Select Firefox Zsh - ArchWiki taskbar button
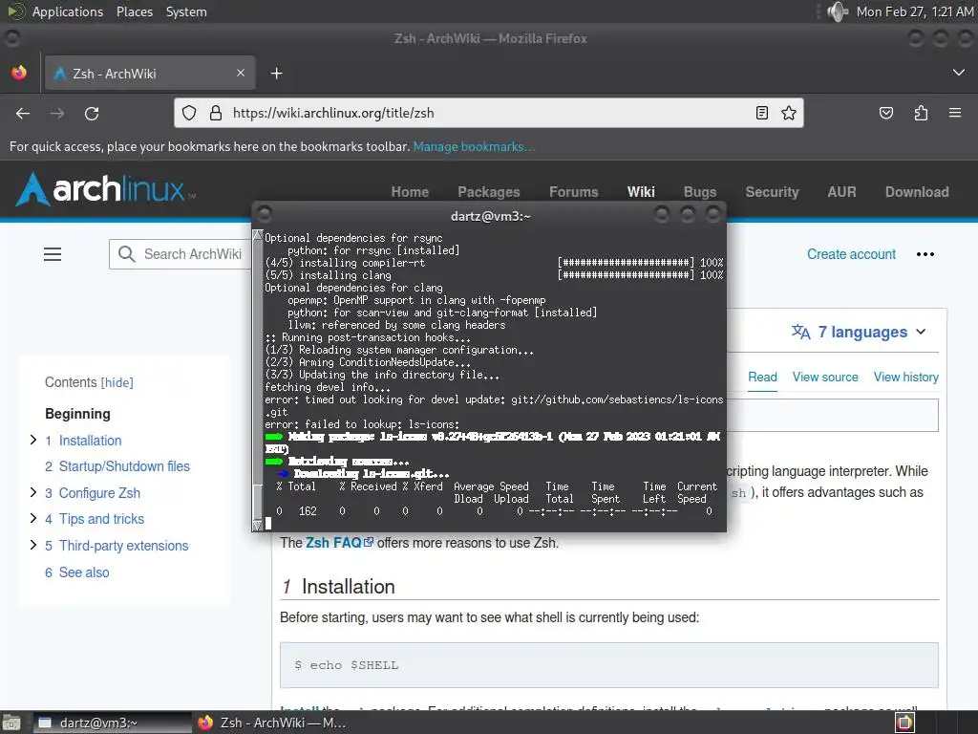978x734 pixels. pyautogui.click(x=272, y=723)
